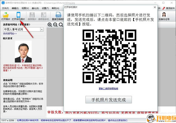Click the JPG direct compress and save icon

58,15
